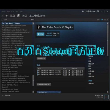The image size is (110, 110).
Task: Open library filter dropdown beside search
Action: [32, 20]
